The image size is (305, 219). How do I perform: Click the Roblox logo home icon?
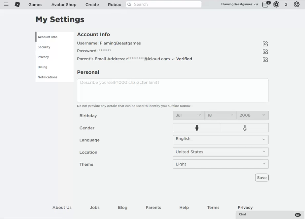17,4
